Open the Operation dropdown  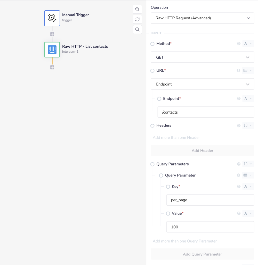click(x=202, y=18)
